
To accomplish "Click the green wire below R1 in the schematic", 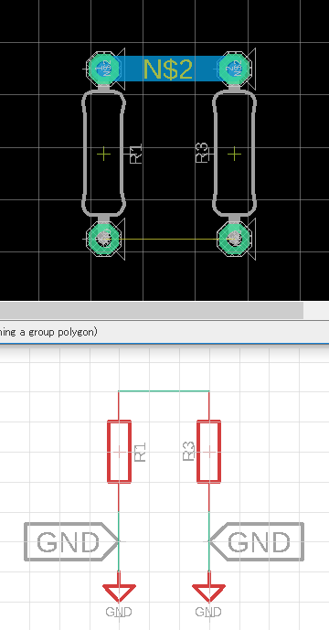I will click(x=119, y=541).
